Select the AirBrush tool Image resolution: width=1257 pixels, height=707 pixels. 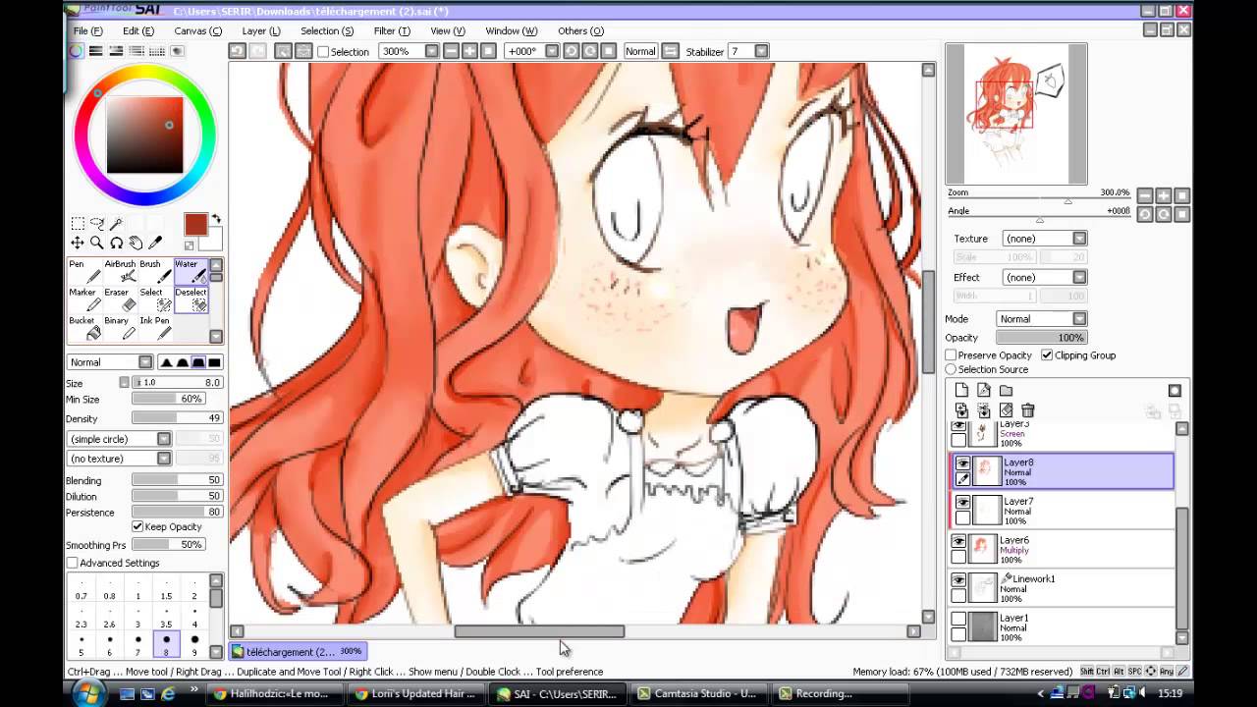120,272
